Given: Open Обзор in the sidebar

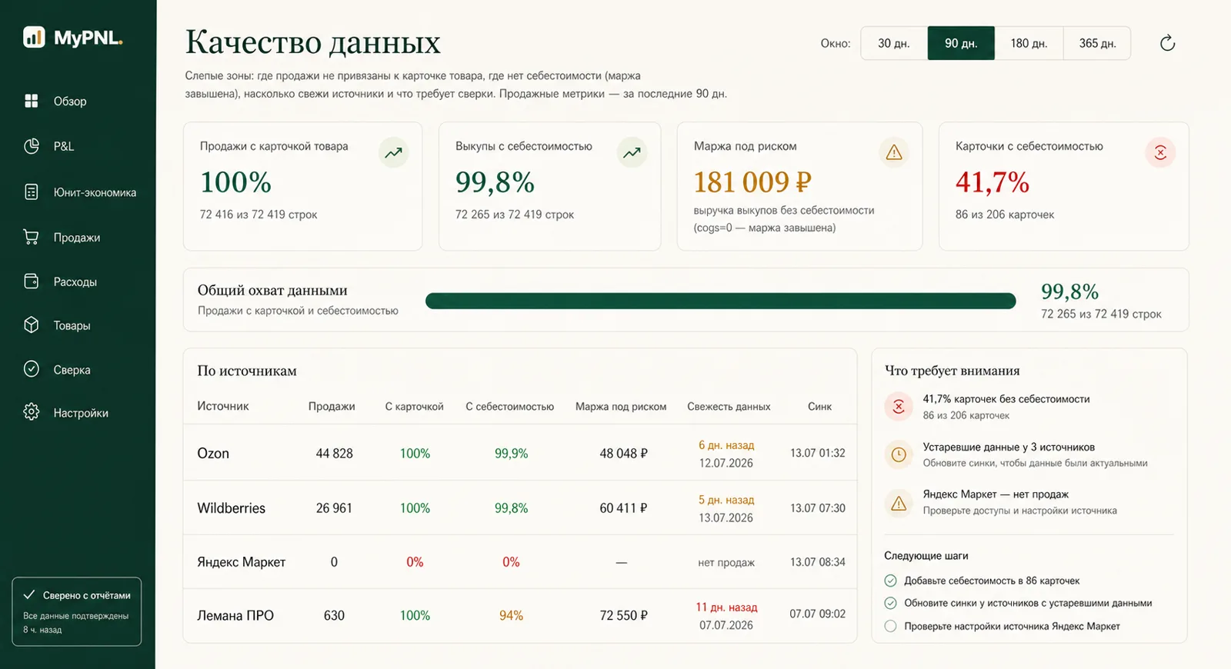Looking at the screenshot, I should pyautogui.click(x=70, y=101).
